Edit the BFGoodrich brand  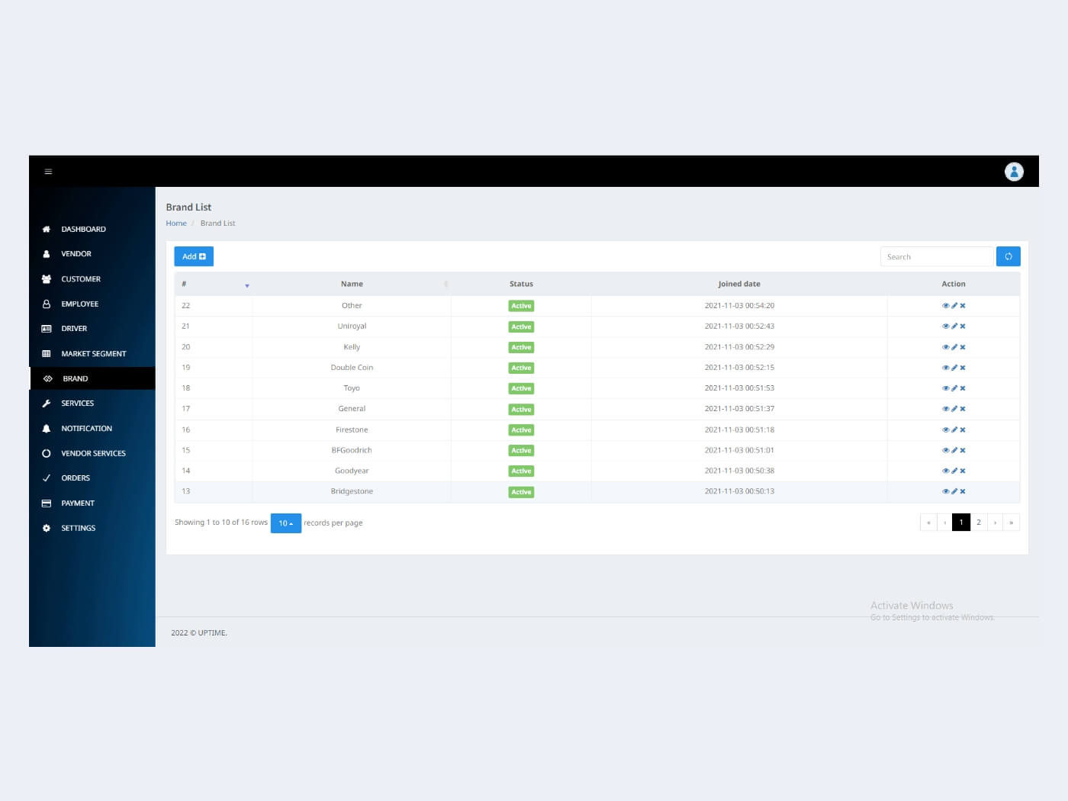[954, 450]
